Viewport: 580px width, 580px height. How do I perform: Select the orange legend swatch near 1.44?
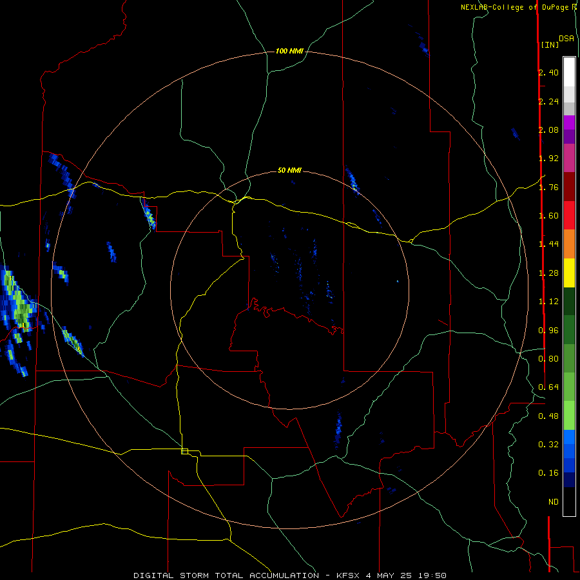click(x=569, y=244)
